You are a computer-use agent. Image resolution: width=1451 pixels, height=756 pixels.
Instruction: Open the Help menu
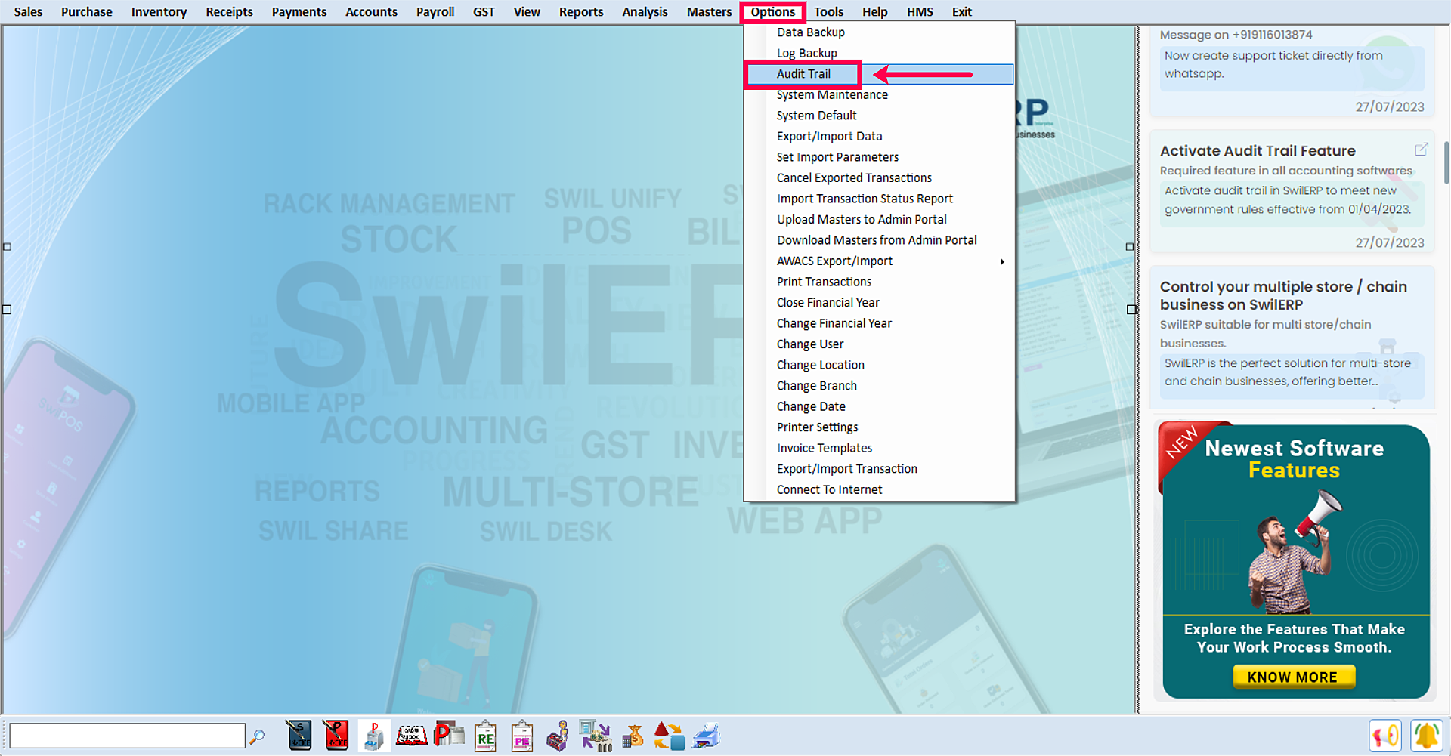pos(875,12)
